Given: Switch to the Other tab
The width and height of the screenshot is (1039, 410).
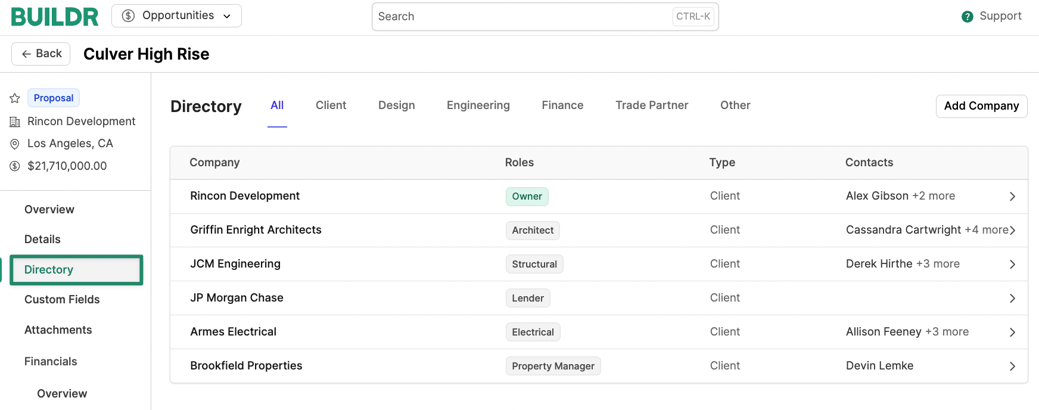Looking at the screenshot, I should [x=735, y=105].
